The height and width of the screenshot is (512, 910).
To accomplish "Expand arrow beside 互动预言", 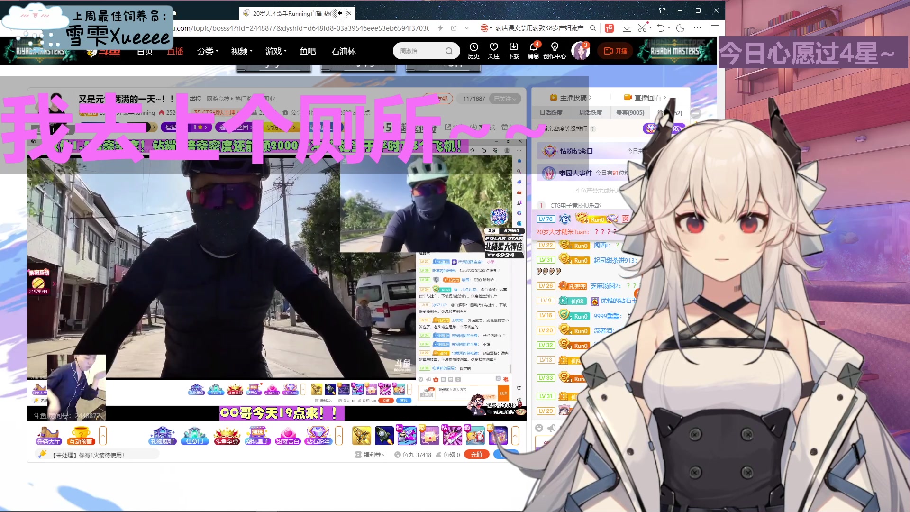I will tap(103, 436).
